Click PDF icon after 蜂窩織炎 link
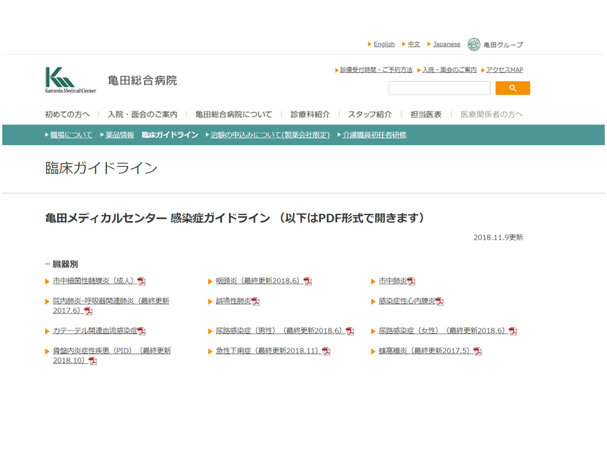 [x=478, y=352]
